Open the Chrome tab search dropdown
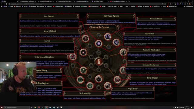194x109 pixels. pos(182,1)
